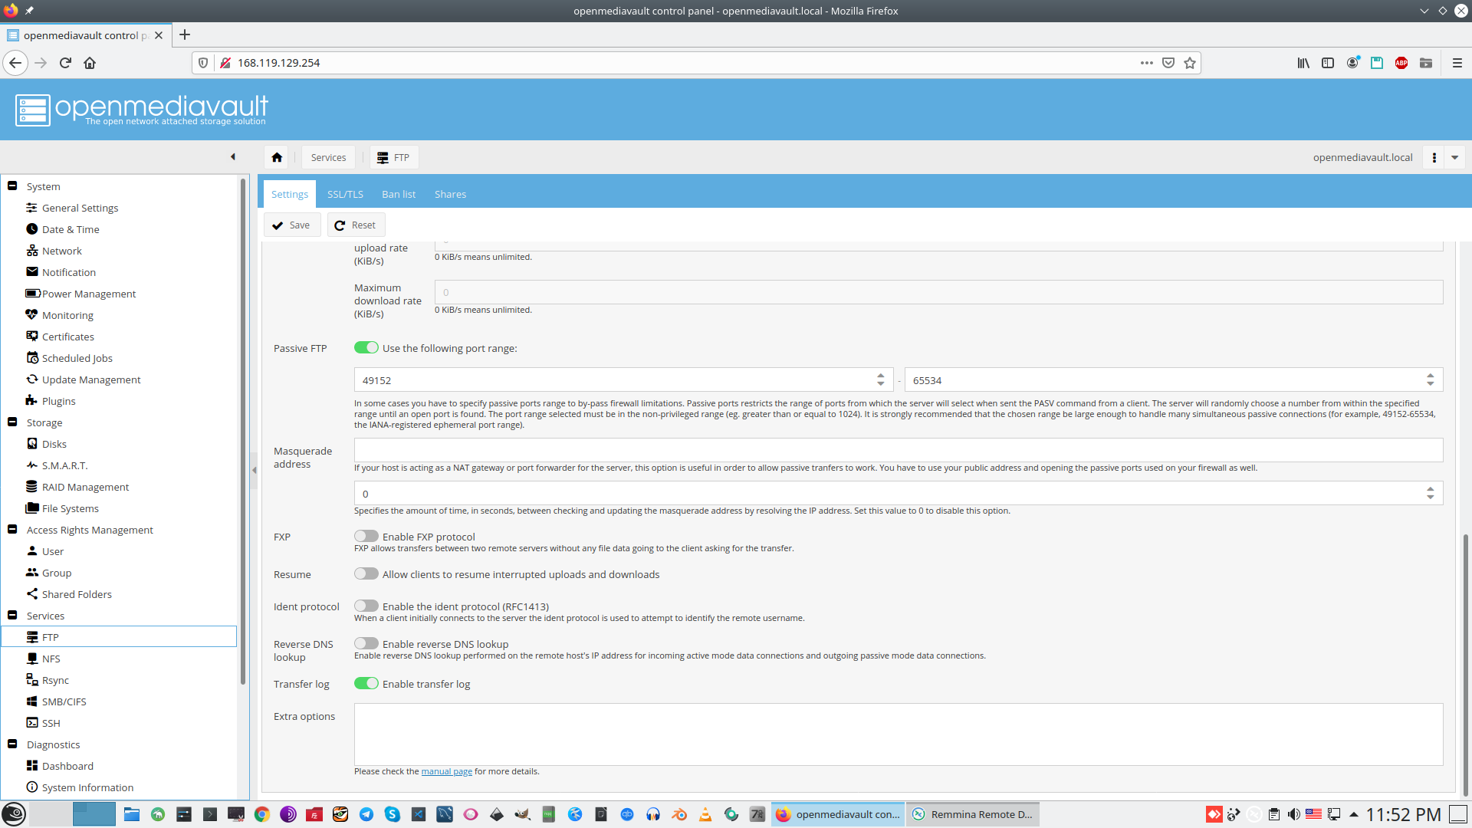Open Shared Folders in sidebar
The image size is (1472, 828).
77,594
